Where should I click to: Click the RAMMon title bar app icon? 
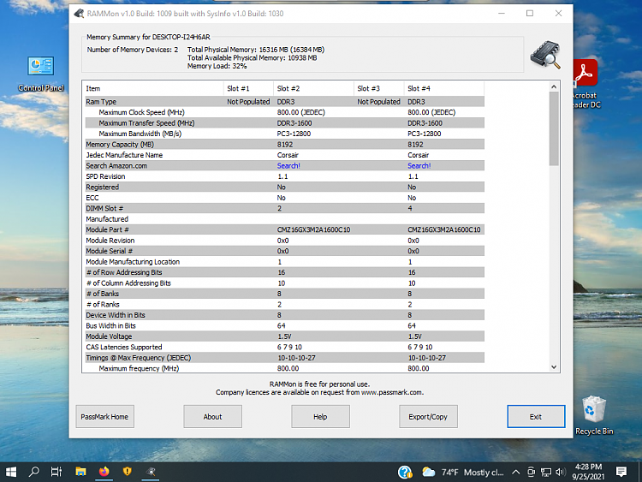(x=79, y=14)
